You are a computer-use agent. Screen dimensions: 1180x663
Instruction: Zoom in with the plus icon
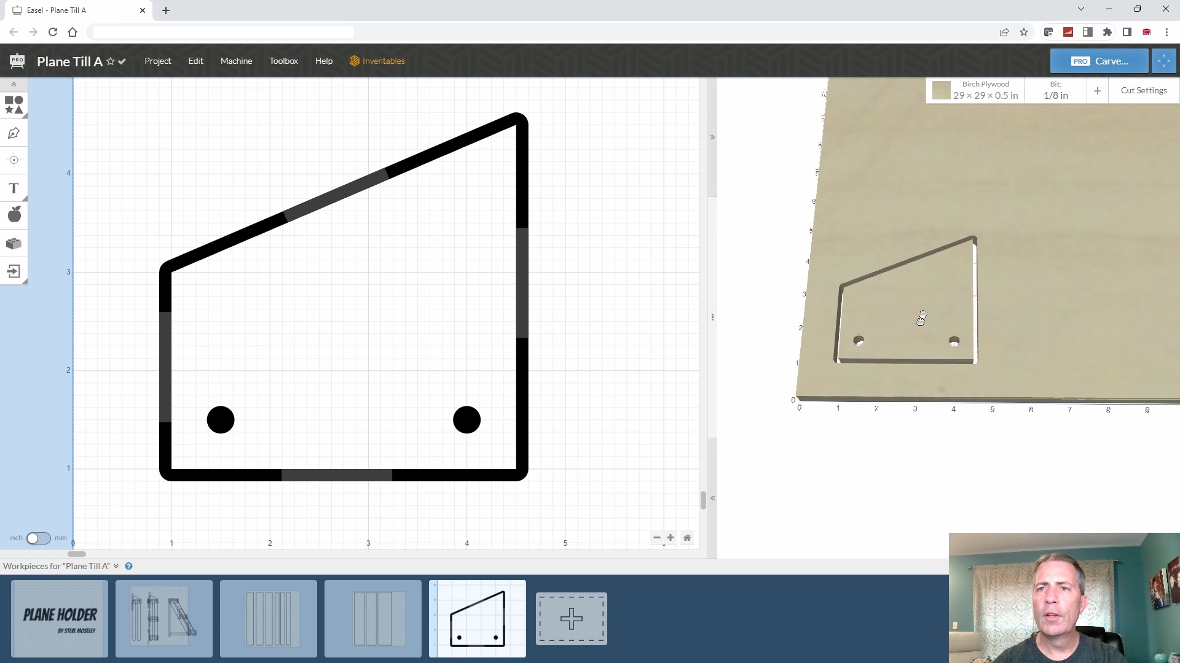pyautogui.click(x=671, y=538)
